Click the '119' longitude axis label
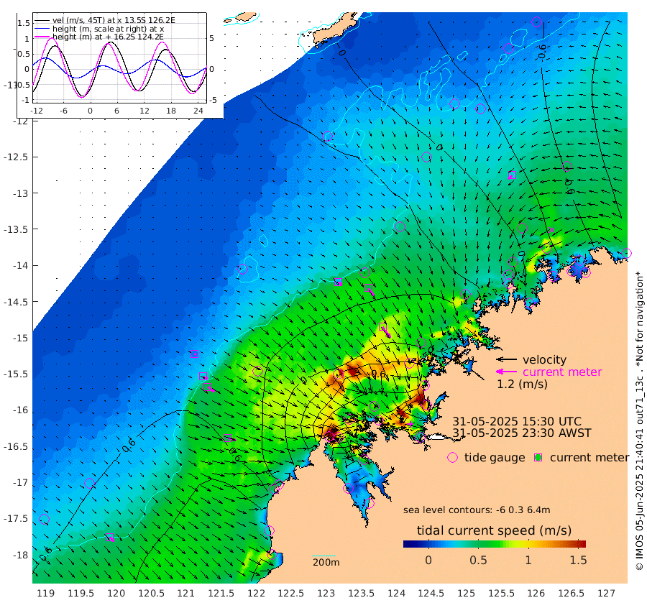Screen dimensions: 647x608 click(x=46, y=593)
